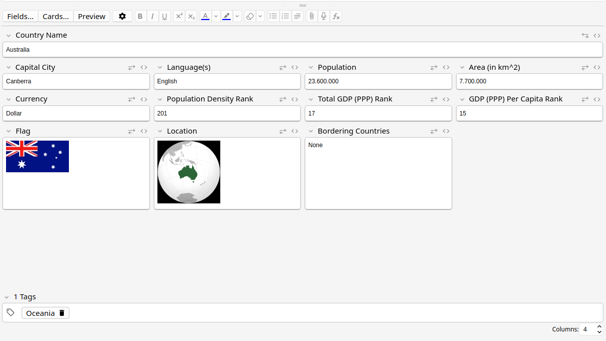Click the paperclip attach file icon

(x=312, y=16)
